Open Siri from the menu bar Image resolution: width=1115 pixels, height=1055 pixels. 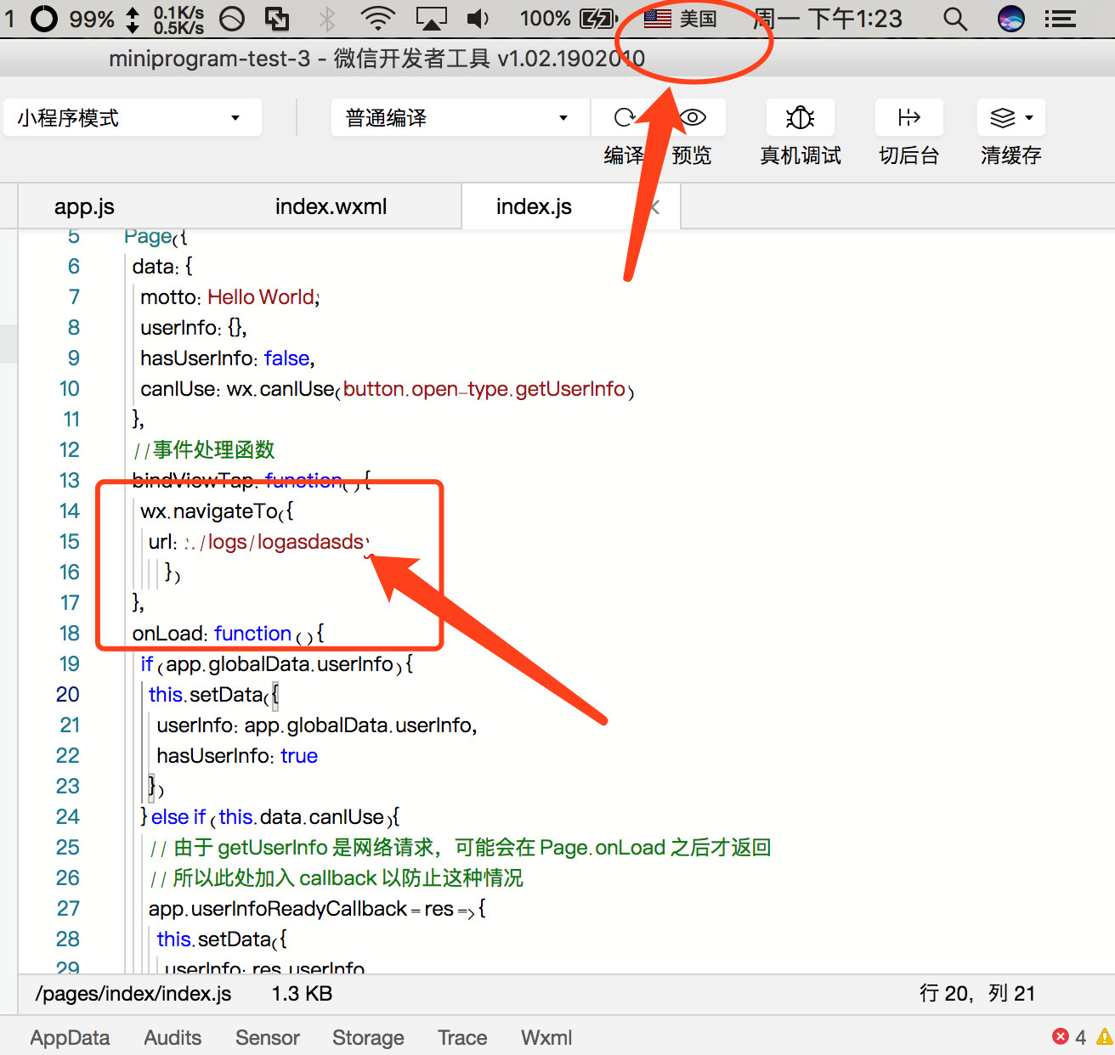coord(1010,19)
